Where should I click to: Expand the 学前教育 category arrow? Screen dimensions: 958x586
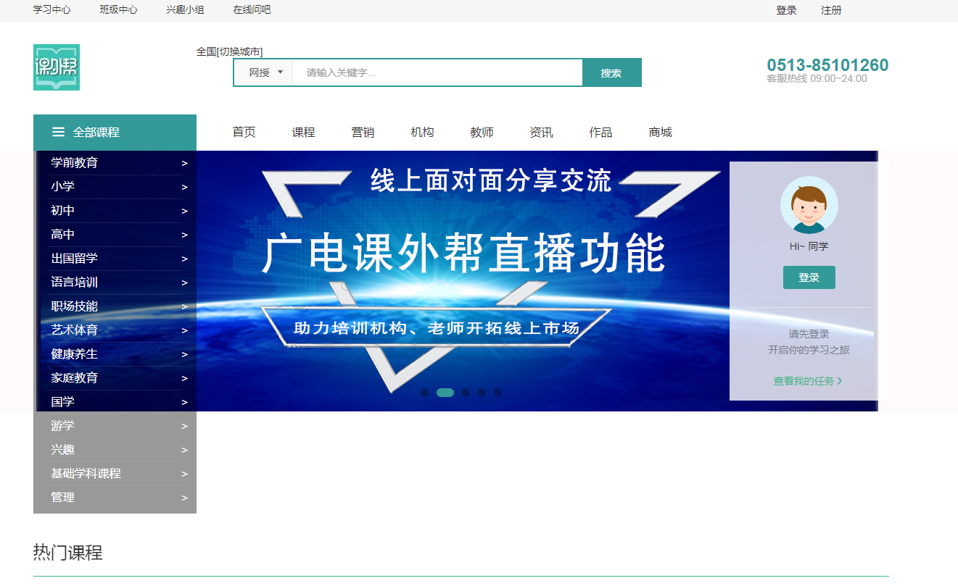pos(184,163)
